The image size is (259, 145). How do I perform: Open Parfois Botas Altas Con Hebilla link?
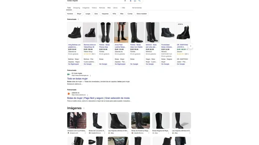(x=136, y=46)
